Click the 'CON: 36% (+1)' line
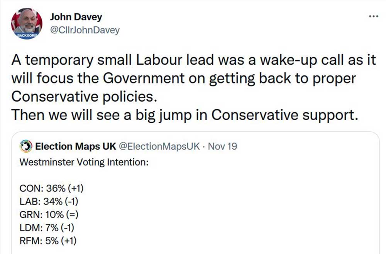Viewport: 386px width, 254px height. [x=51, y=189]
